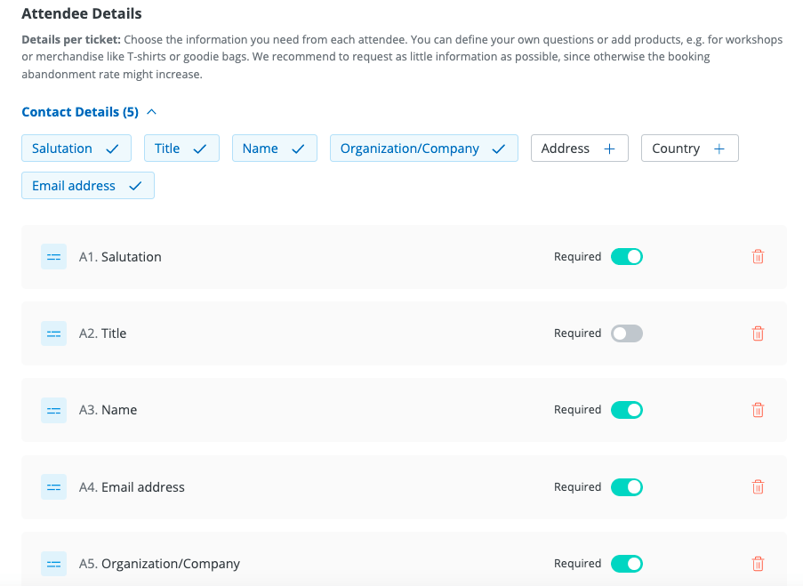Click the Name chip in Contact Details
Screen dimensions: 803x586
point(274,149)
